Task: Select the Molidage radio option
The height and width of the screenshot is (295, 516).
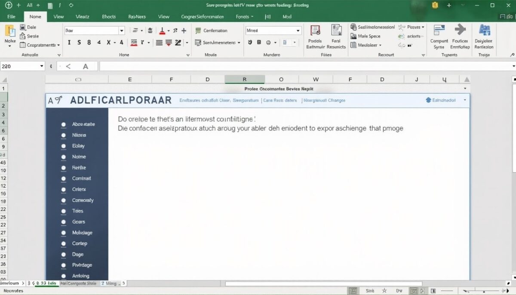Action: pyautogui.click(x=64, y=233)
